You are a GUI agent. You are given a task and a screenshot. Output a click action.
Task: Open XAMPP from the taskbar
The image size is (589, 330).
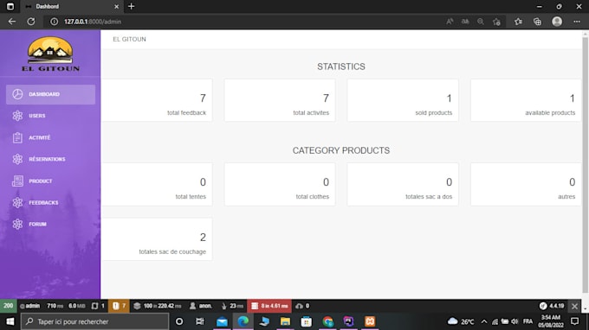[x=370, y=321]
